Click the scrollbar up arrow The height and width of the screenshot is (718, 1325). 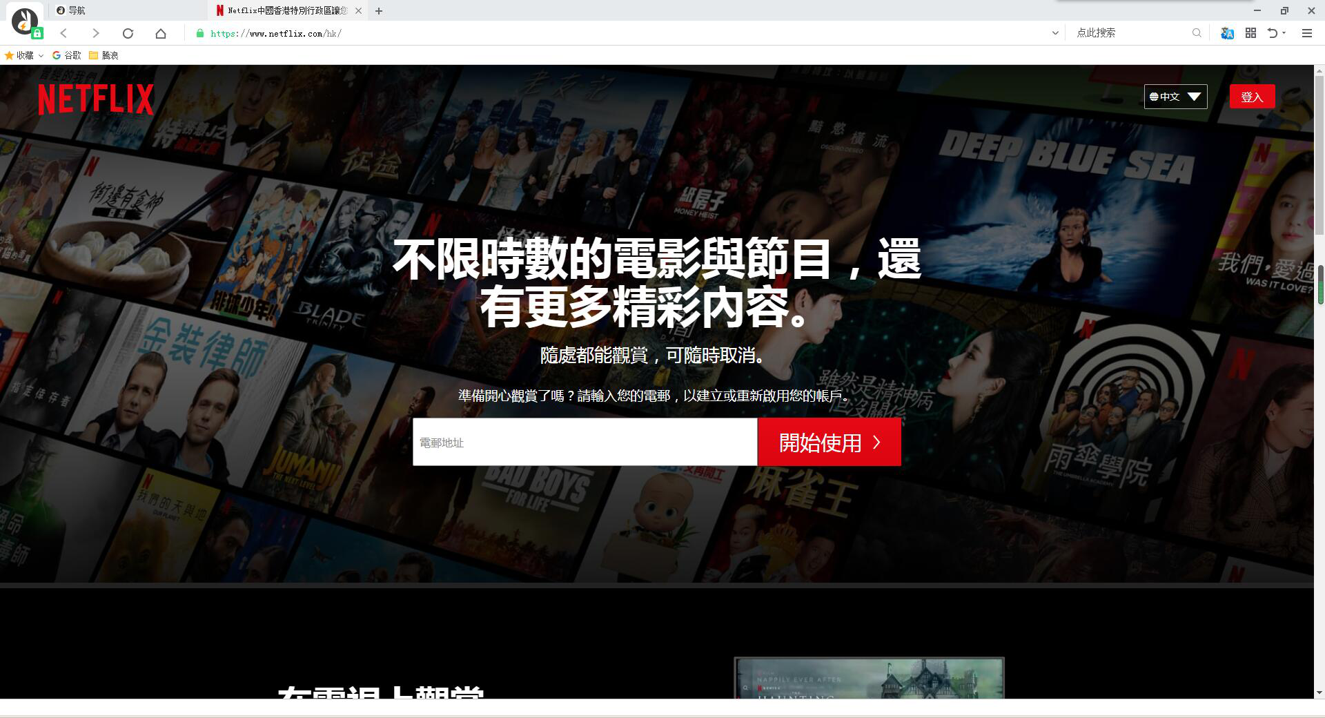(x=1319, y=70)
